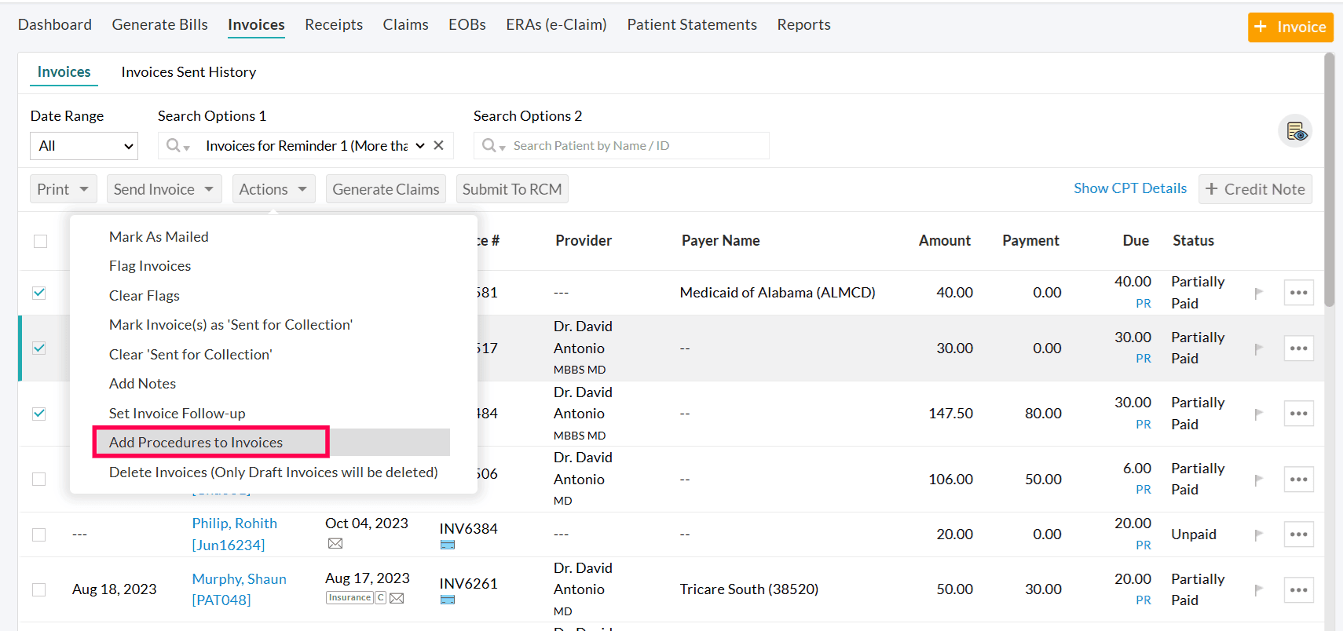Open ERAs (e-Claim) tab

tap(556, 25)
